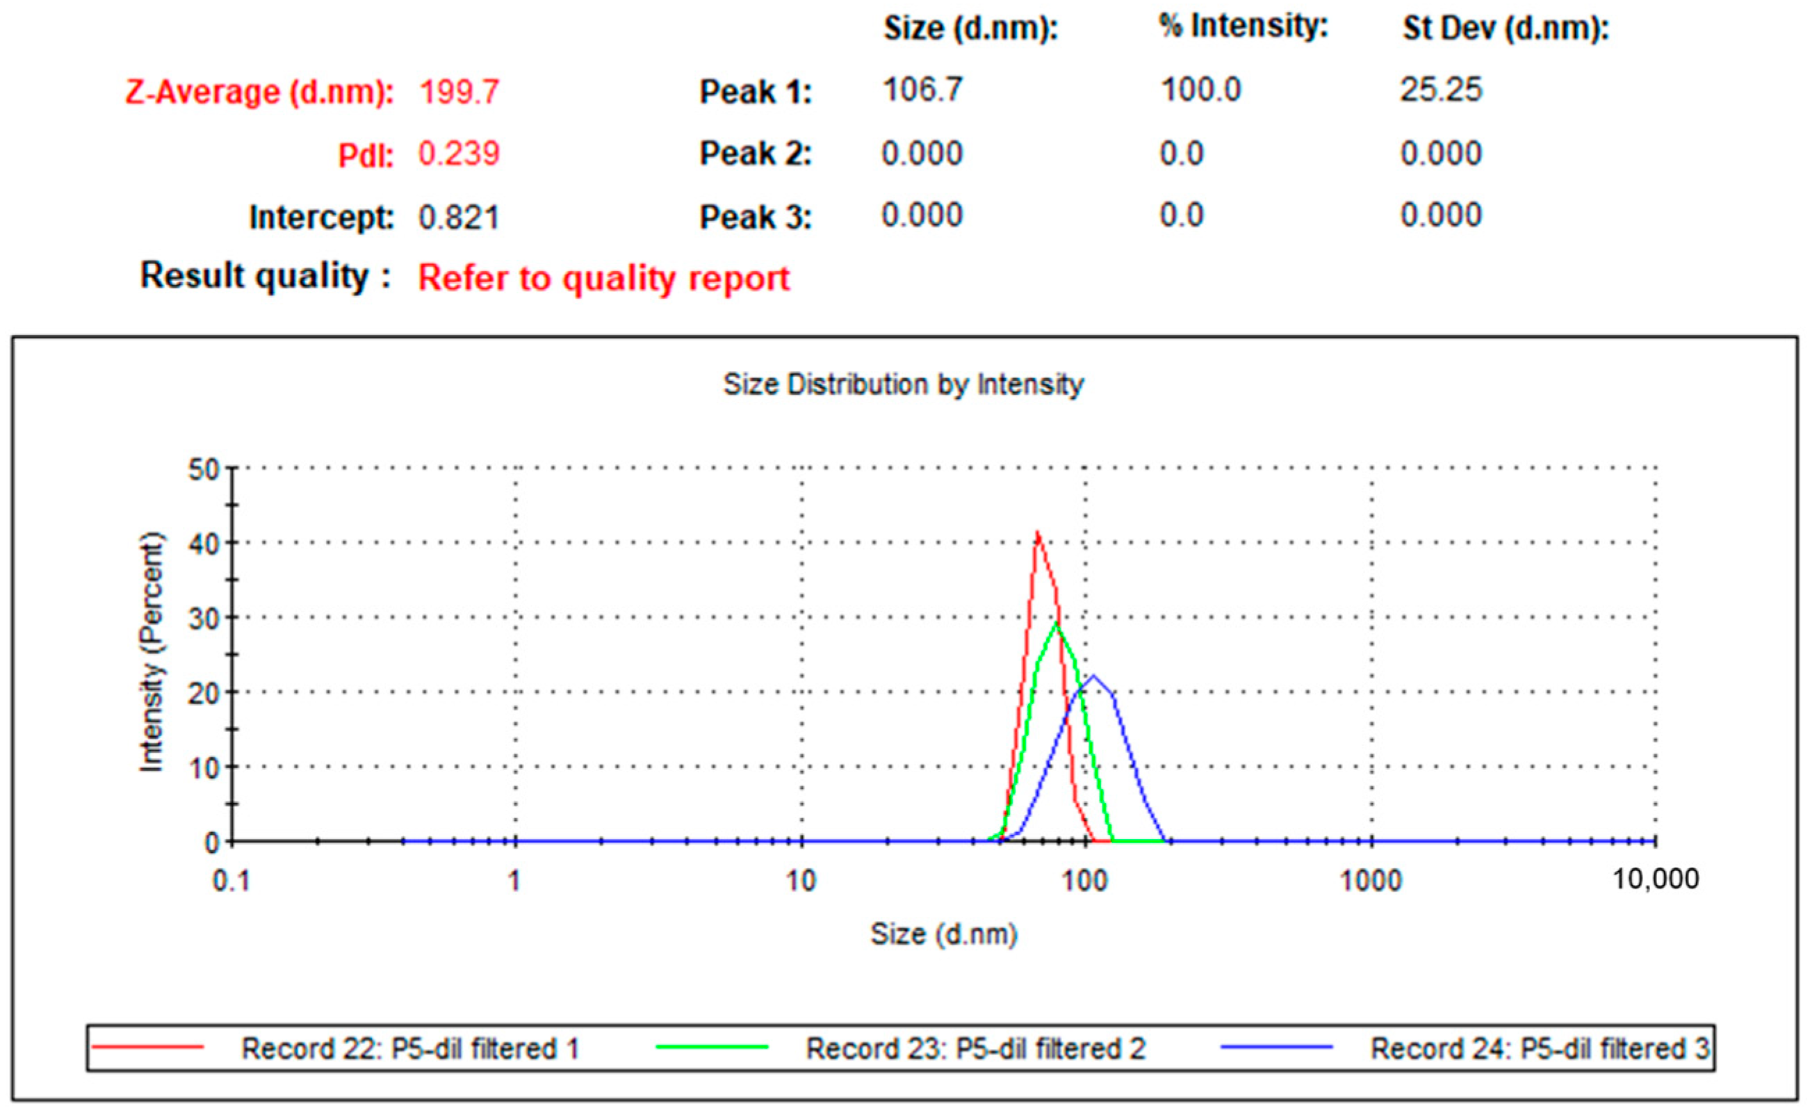Click the 'Size (d.nm):' column header
This screenshot has height=1115, width=1810.
click(970, 28)
